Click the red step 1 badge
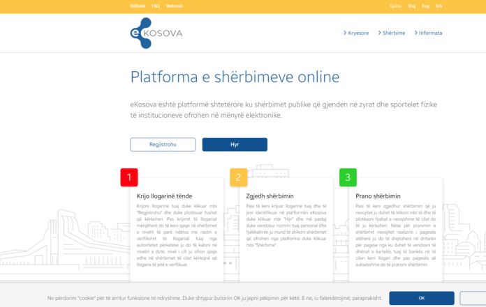486x307 pixels. (129, 178)
